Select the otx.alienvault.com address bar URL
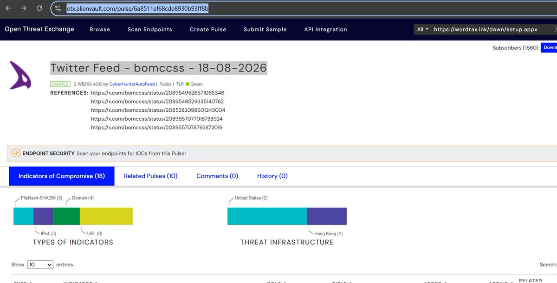Screen dimensions: 557x283 click(137, 8)
